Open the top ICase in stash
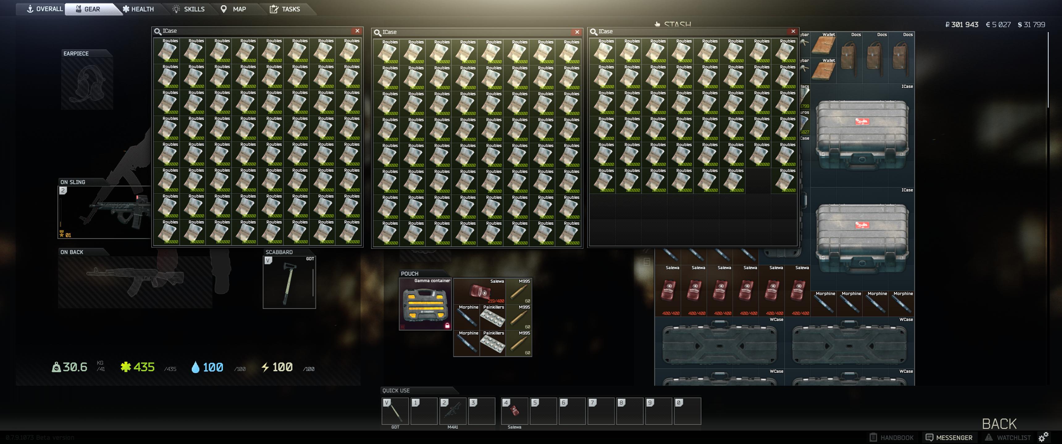This screenshot has width=1062, height=444. (x=862, y=136)
